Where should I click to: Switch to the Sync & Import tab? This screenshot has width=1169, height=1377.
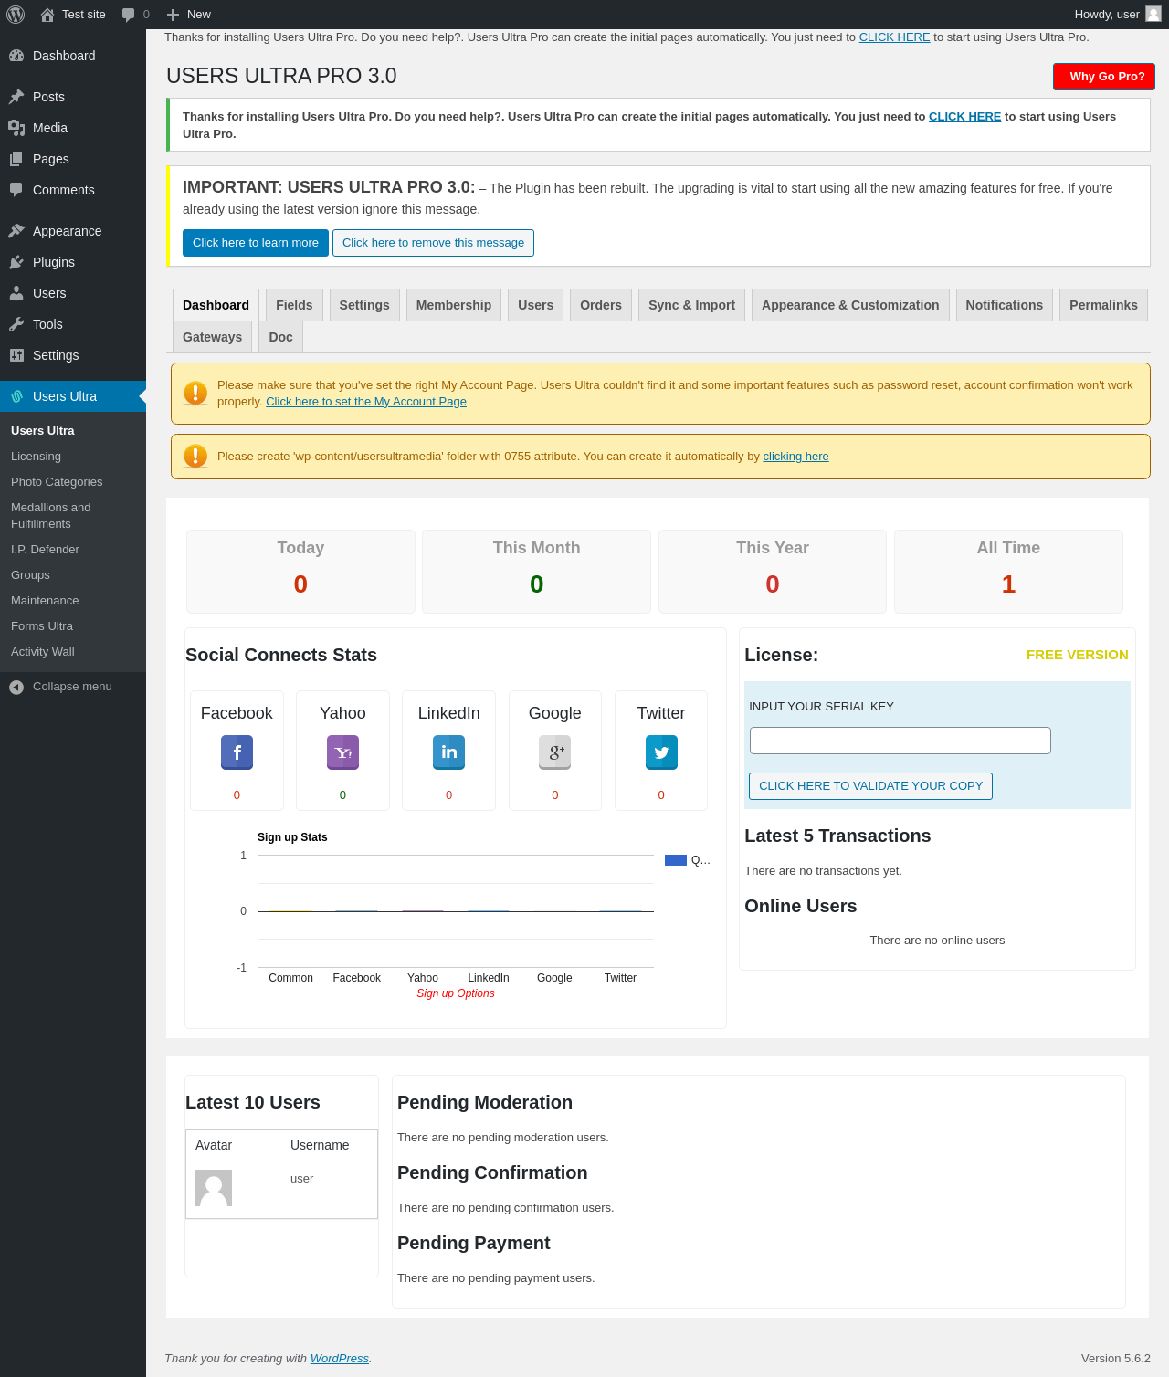pyautogui.click(x=691, y=305)
